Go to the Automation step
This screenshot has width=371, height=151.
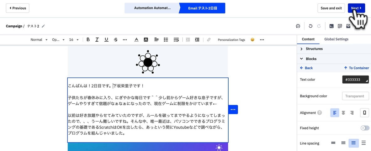pos(152,8)
